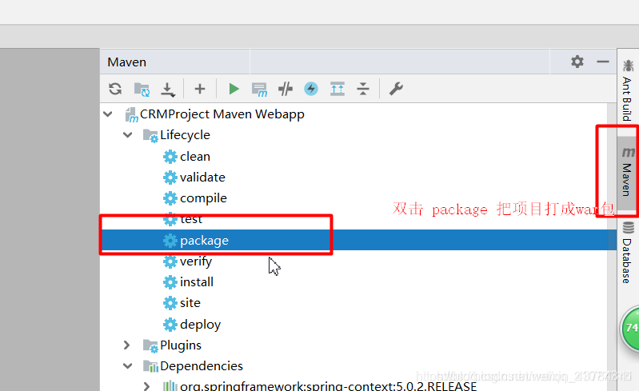Click the Dependencies folder label

tap(202, 366)
